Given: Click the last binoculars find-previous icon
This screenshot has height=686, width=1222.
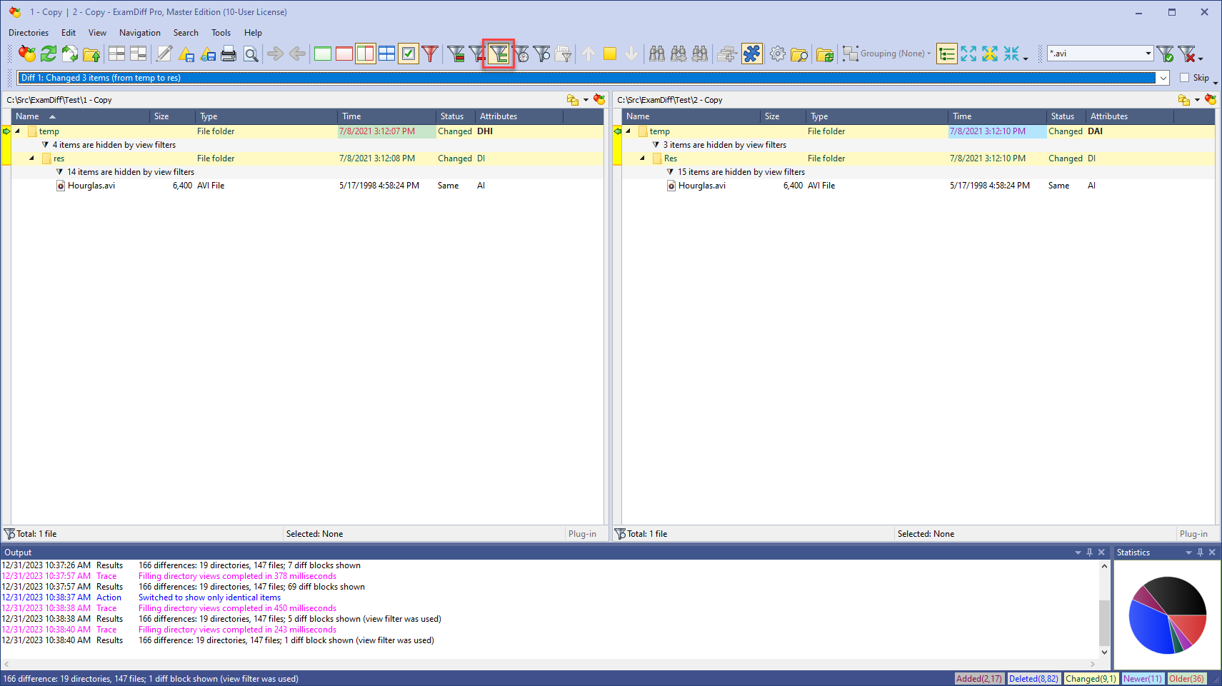Looking at the screenshot, I should click(x=701, y=54).
